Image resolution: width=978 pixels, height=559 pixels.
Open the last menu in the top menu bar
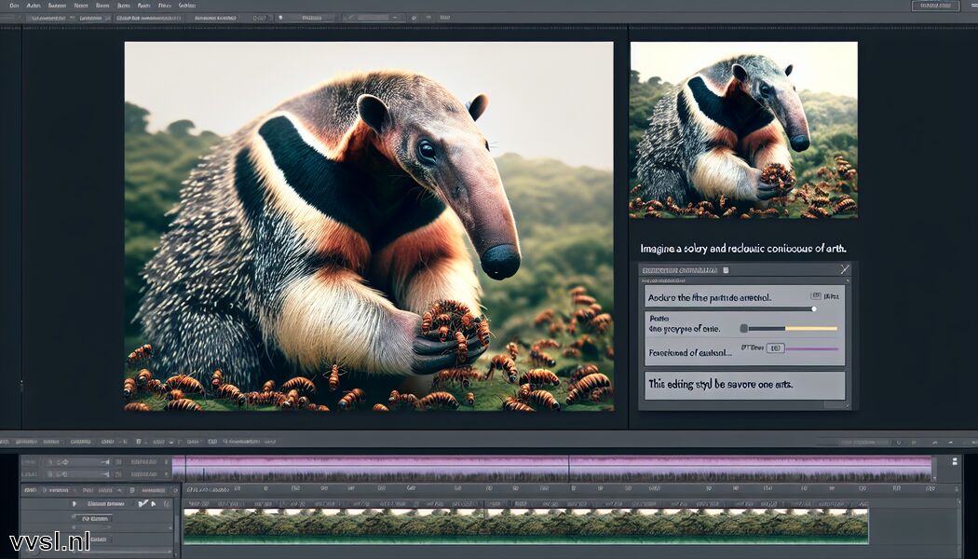(x=186, y=5)
